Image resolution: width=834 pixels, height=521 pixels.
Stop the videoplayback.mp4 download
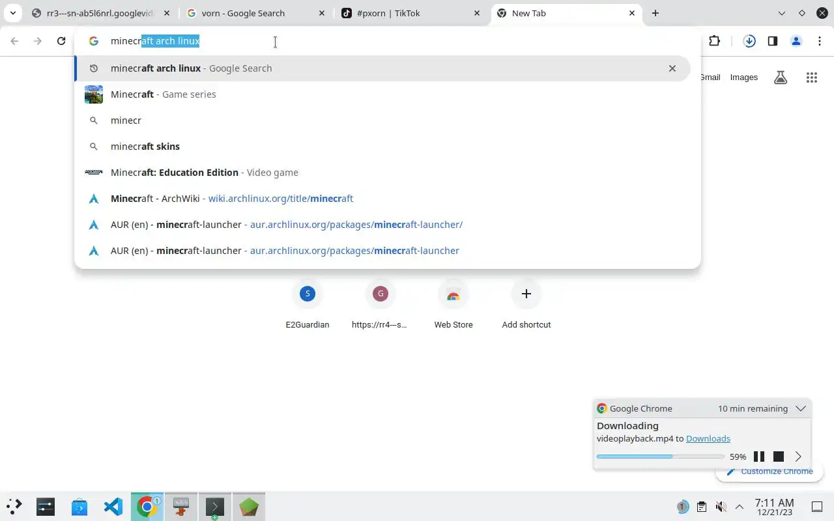[779, 457]
